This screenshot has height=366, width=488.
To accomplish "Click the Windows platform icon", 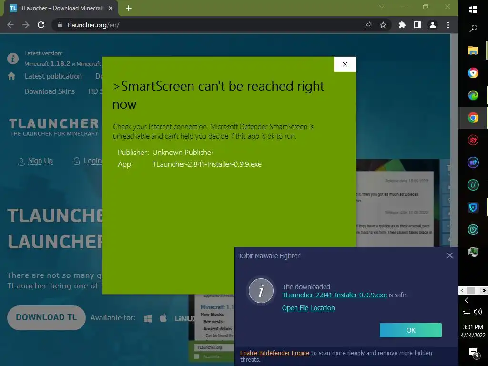I will click(148, 318).
